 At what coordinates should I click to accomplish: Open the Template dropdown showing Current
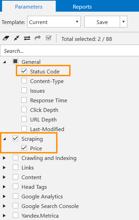[x=54, y=22]
